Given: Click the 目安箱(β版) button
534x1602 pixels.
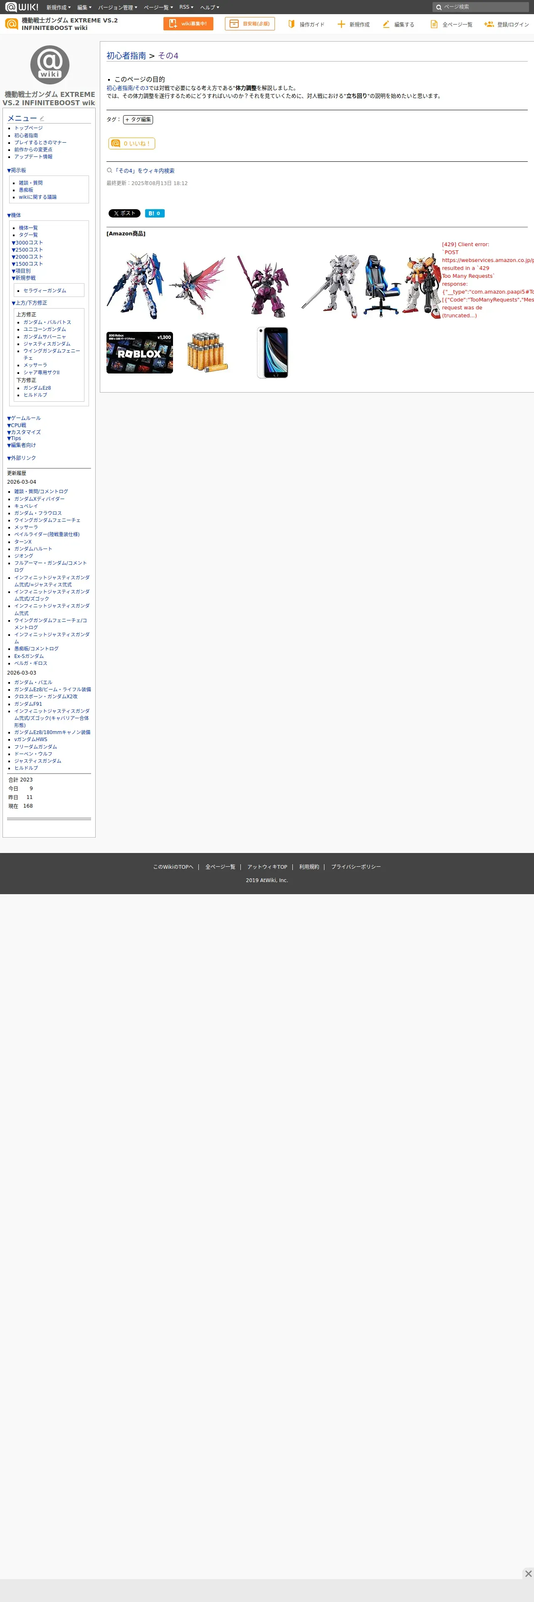Looking at the screenshot, I should coord(250,24).
